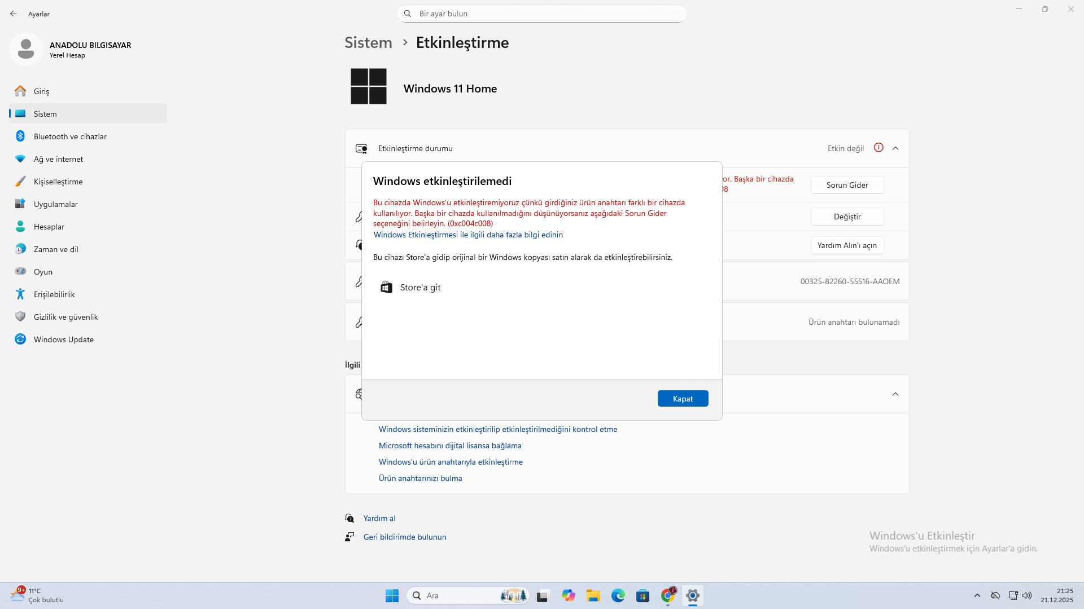Click the Yardım Alın'ı açın button
This screenshot has height=609, width=1084.
tap(847, 245)
